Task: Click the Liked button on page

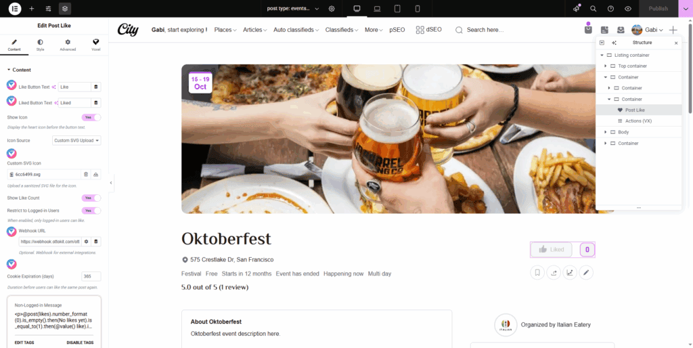Action: coord(552,249)
